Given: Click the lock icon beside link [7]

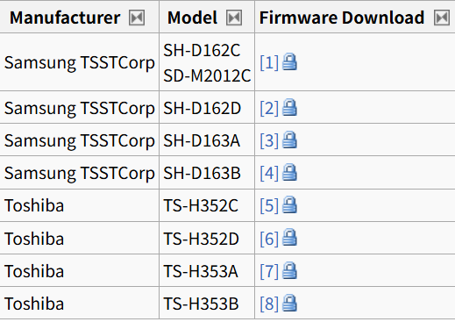Looking at the screenshot, I should pos(289,271).
